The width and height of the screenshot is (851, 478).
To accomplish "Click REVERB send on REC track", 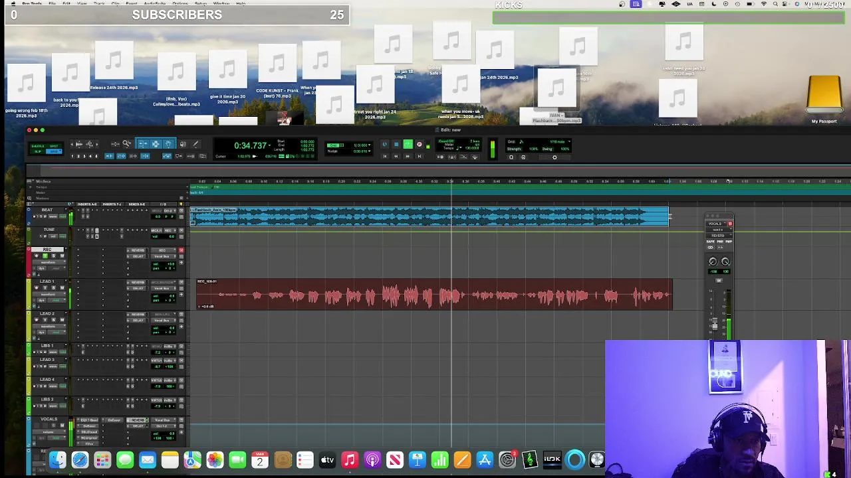I will pos(138,250).
